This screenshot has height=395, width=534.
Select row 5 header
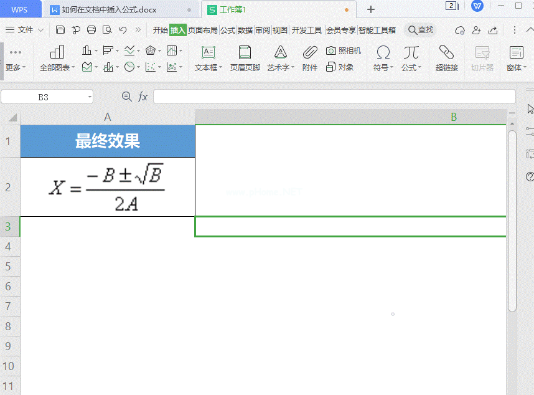point(10,267)
